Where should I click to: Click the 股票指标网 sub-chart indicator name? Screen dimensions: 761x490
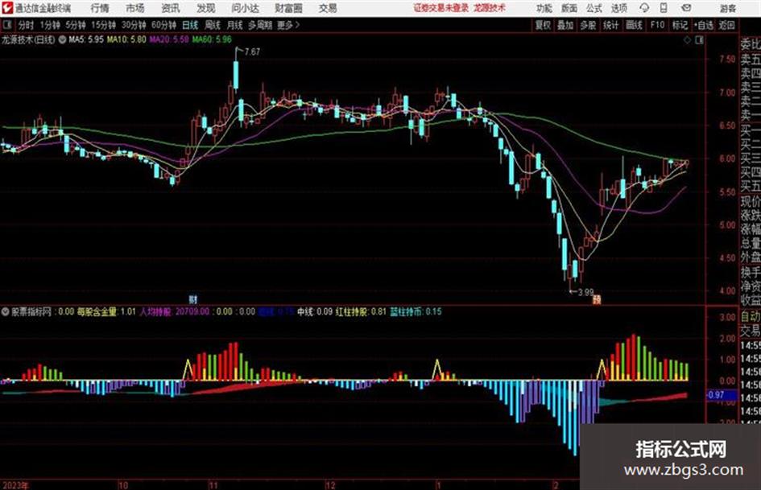click(31, 311)
